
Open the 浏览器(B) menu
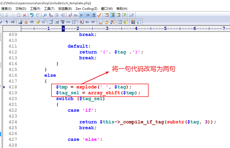[65, 9]
